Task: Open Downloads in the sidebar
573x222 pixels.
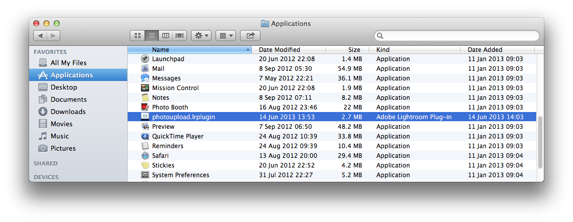Action: click(68, 112)
